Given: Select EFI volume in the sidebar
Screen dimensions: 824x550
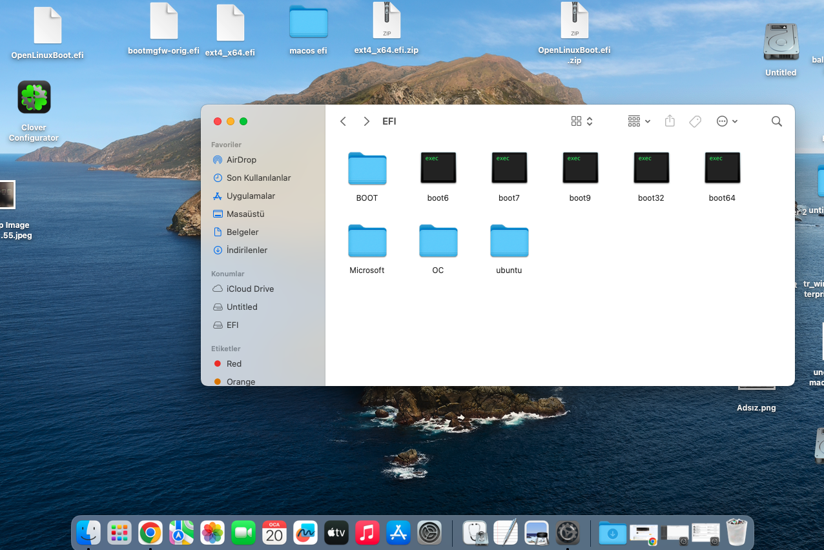Looking at the screenshot, I should click(232, 325).
